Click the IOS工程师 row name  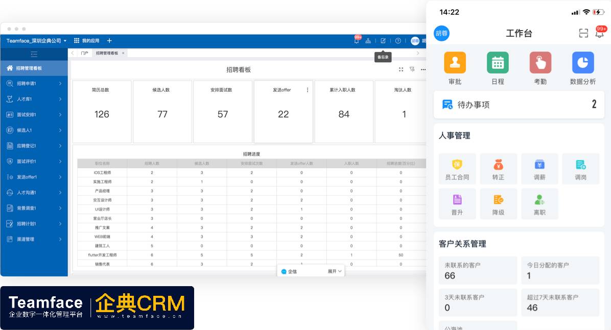pos(102,172)
